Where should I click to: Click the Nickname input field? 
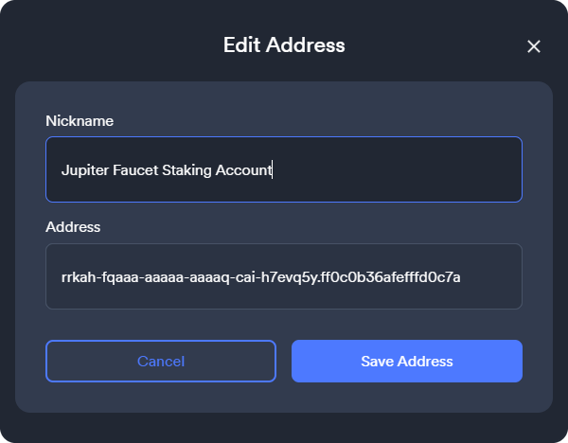tap(284, 169)
